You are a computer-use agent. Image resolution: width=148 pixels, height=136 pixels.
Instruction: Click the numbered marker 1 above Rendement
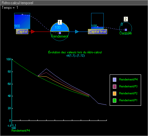click(59, 22)
